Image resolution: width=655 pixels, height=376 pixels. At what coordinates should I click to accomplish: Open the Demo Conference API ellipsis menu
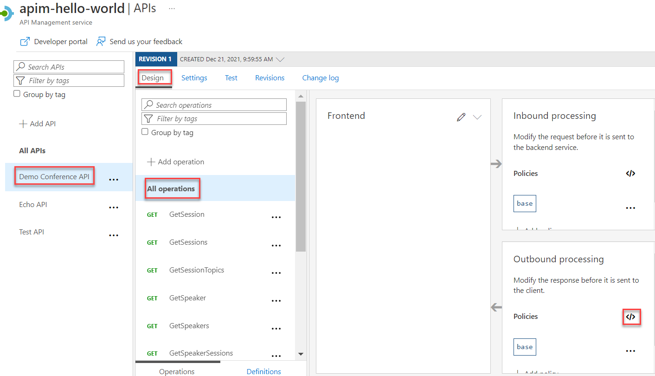tap(114, 180)
